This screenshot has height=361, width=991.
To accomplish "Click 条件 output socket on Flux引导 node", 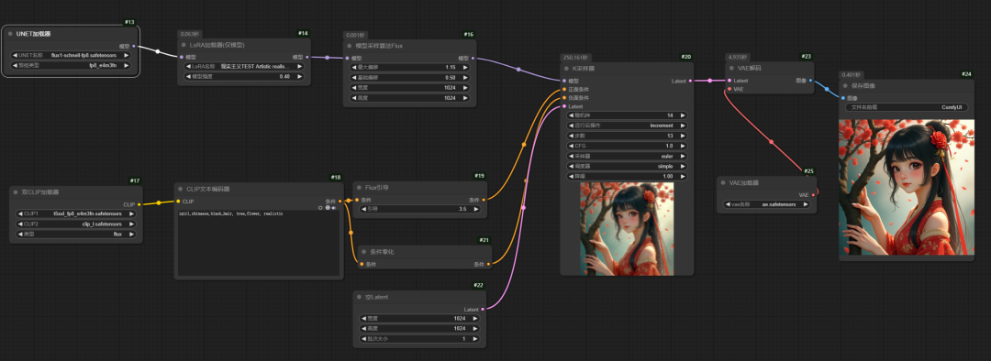I will pyautogui.click(x=484, y=200).
